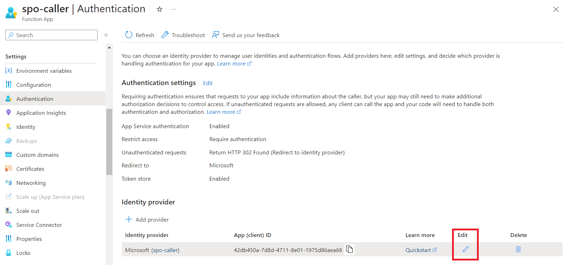Open Application Insights from the sidebar
The image size is (564, 265).
[x=41, y=113]
